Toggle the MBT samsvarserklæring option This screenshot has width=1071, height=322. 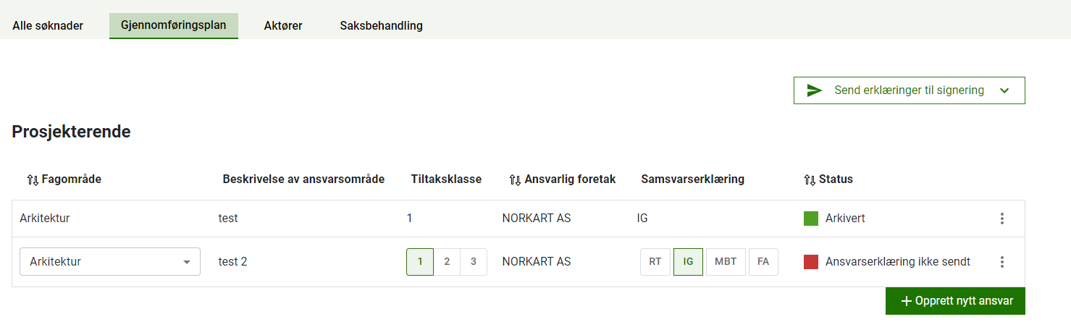725,262
